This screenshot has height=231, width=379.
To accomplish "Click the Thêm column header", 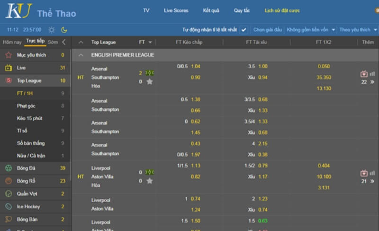I will (x=368, y=42).
